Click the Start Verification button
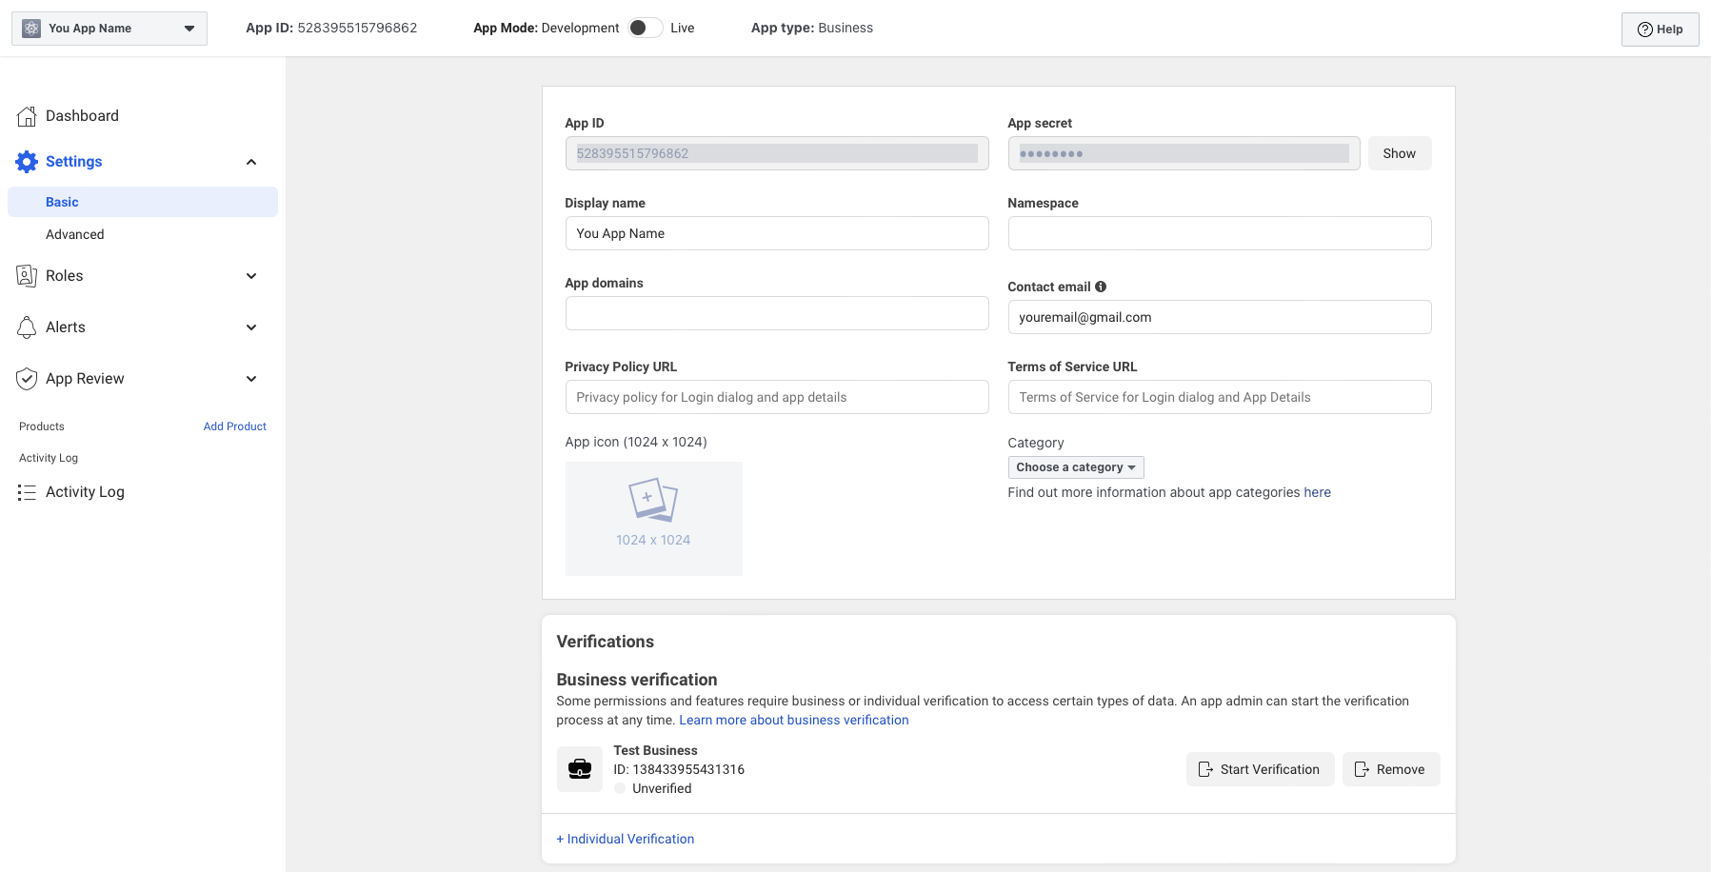The height and width of the screenshot is (872, 1711). (x=1260, y=769)
